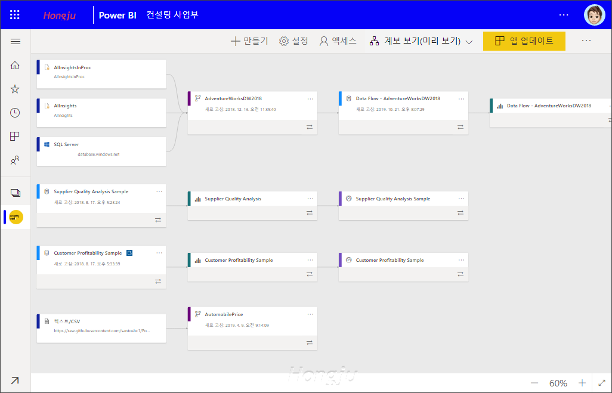
Task: Click the yellow Update app button
Action: [524, 41]
